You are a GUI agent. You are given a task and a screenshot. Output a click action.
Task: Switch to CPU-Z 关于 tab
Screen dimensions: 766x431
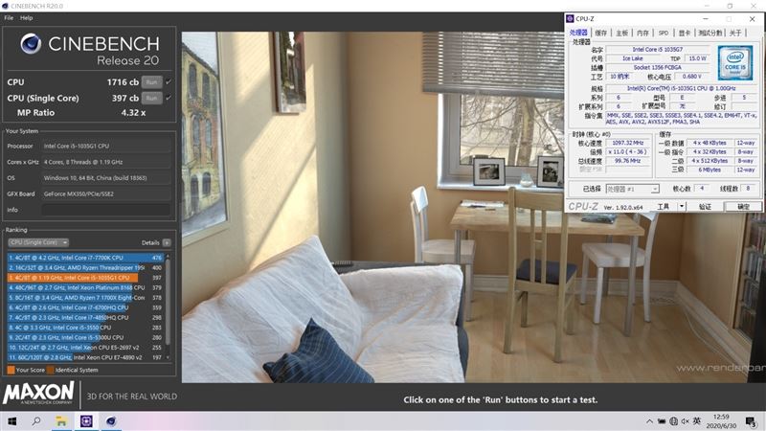(735, 33)
